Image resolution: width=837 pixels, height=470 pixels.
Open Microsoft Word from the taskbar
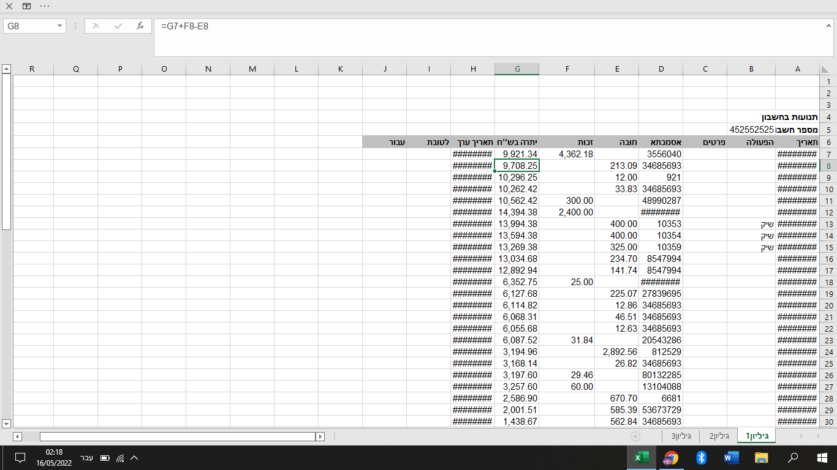[x=732, y=458]
